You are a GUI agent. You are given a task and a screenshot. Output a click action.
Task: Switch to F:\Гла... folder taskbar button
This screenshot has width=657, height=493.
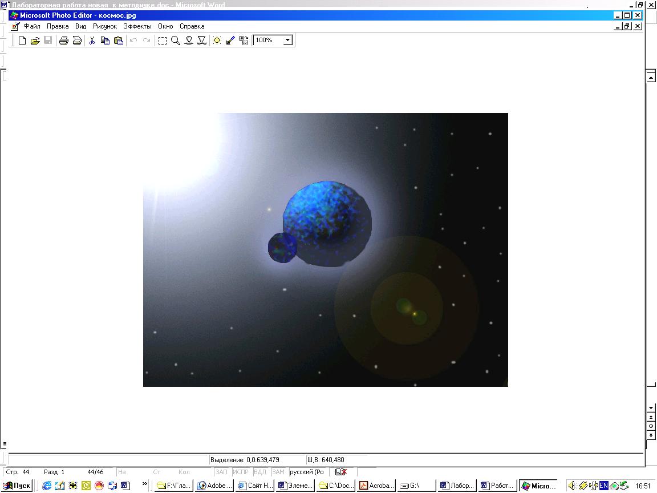tap(174, 486)
